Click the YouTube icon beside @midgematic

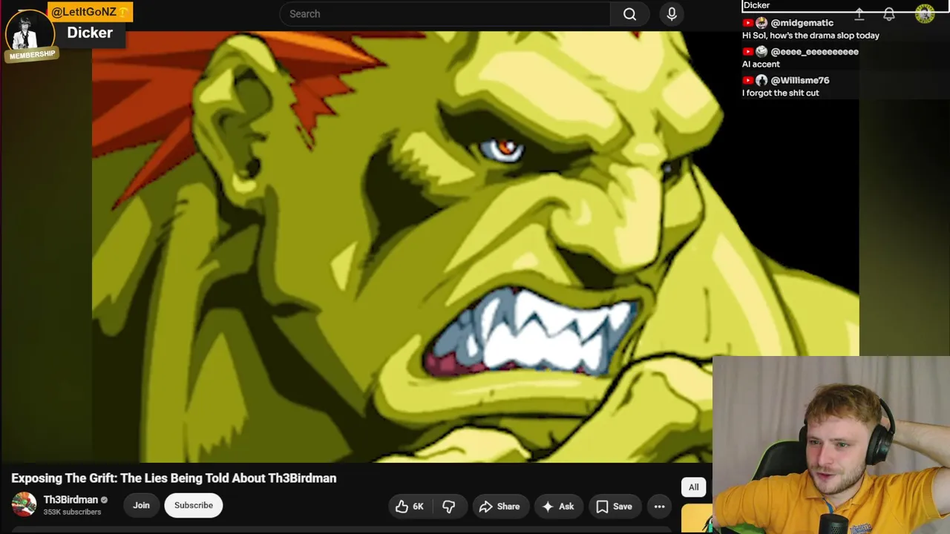[748, 23]
